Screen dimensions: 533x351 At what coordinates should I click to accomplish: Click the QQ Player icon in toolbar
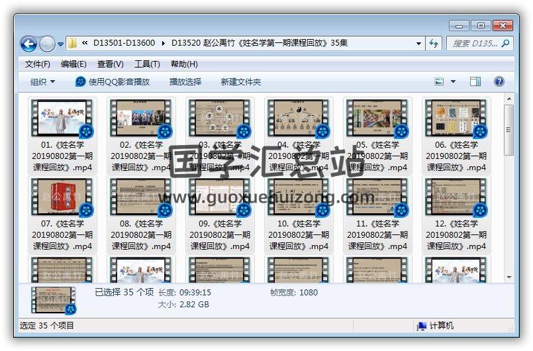[80, 81]
